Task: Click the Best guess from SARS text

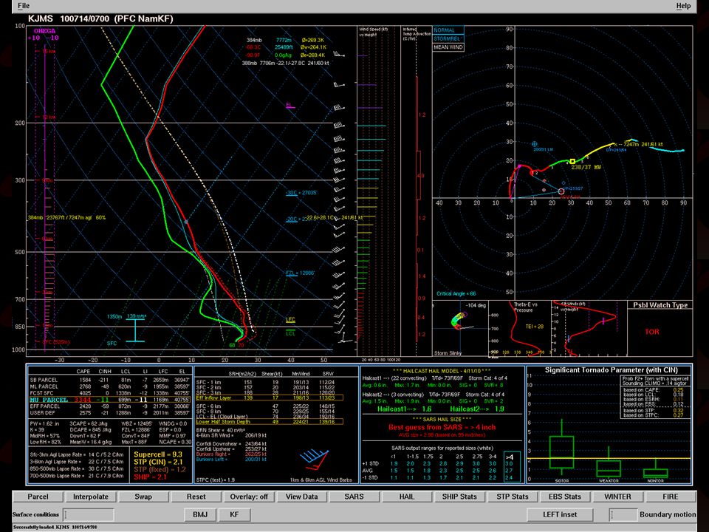Action: pos(442,427)
